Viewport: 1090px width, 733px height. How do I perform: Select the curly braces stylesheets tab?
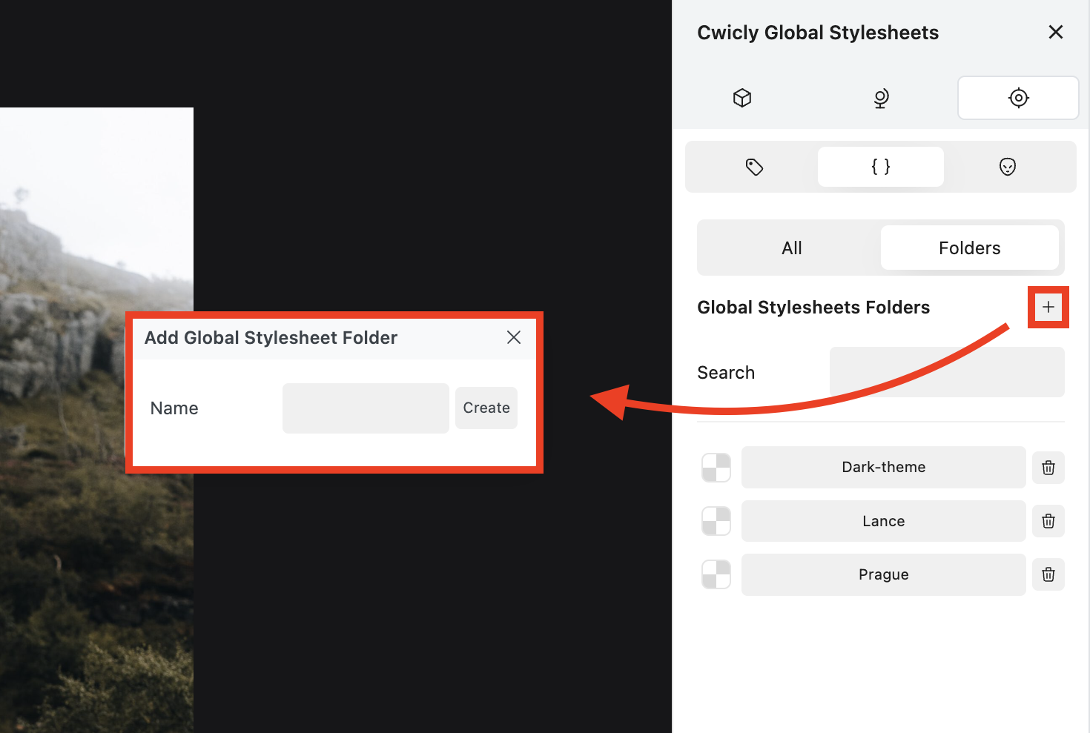tap(881, 167)
